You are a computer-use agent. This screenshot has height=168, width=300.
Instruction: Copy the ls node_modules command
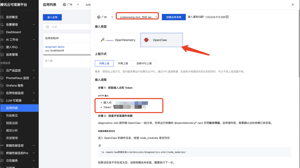[100, 146]
